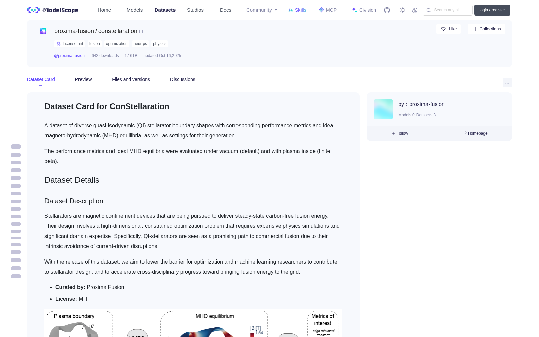Click the license badge icon

(59, 44)
